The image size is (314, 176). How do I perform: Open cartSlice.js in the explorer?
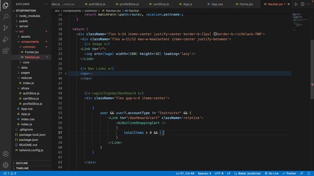tap(31, 99)
